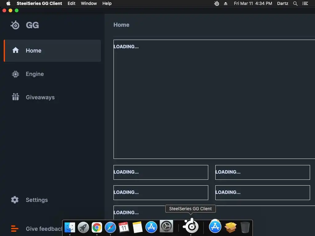This screenshot has width=315, height=236.
Task: Open App Store left of System Preferences
Action: (x=151, y=227)
